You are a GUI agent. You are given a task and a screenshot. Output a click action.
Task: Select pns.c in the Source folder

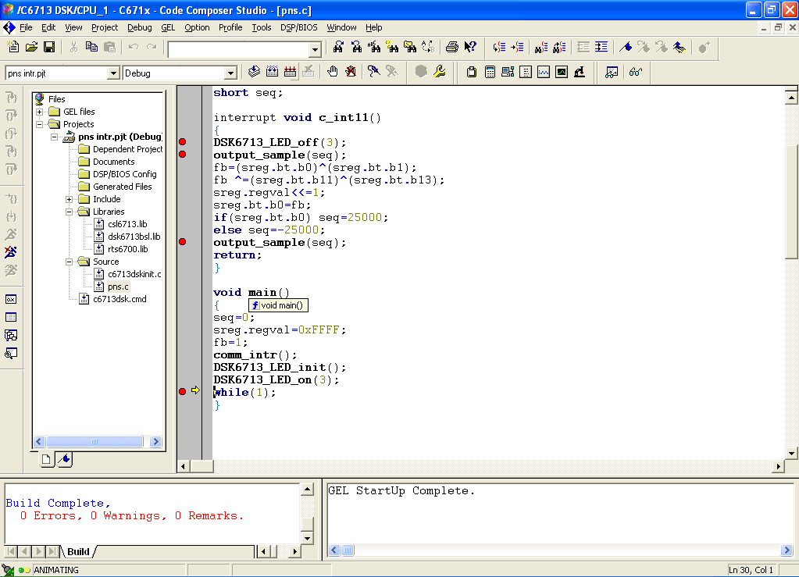click(118, 287)
